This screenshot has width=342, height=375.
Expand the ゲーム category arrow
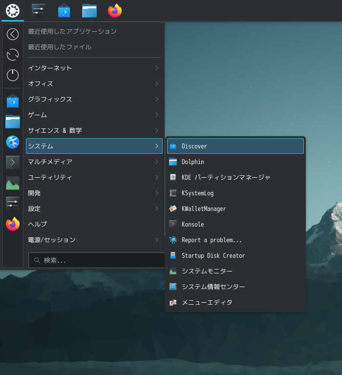157,115
